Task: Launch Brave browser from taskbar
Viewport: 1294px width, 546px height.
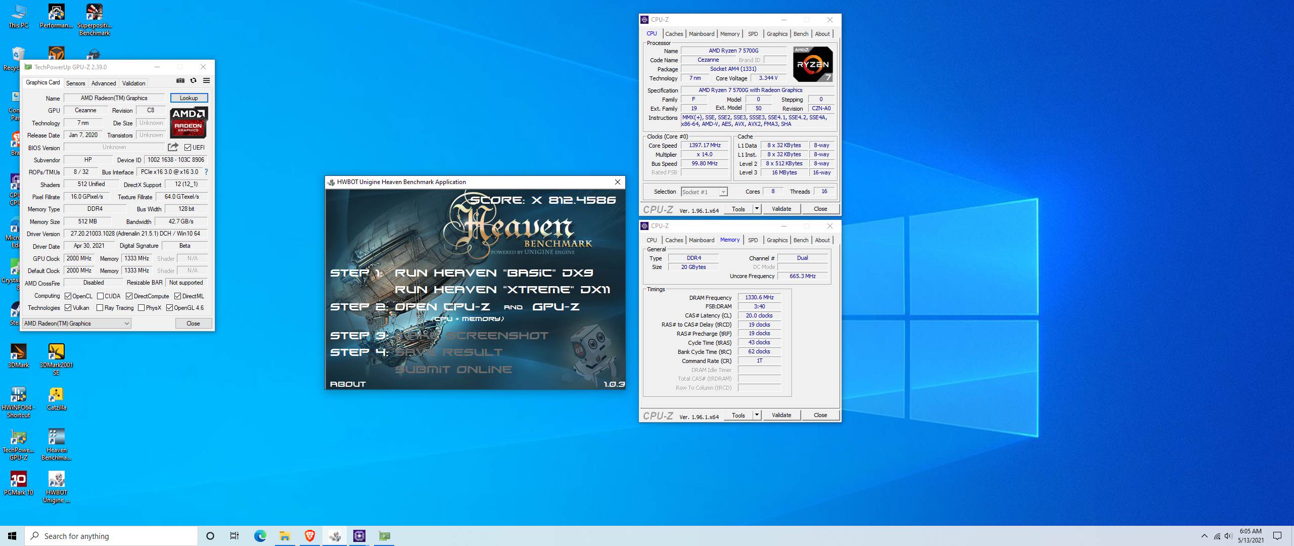Action: coord(310,536)
